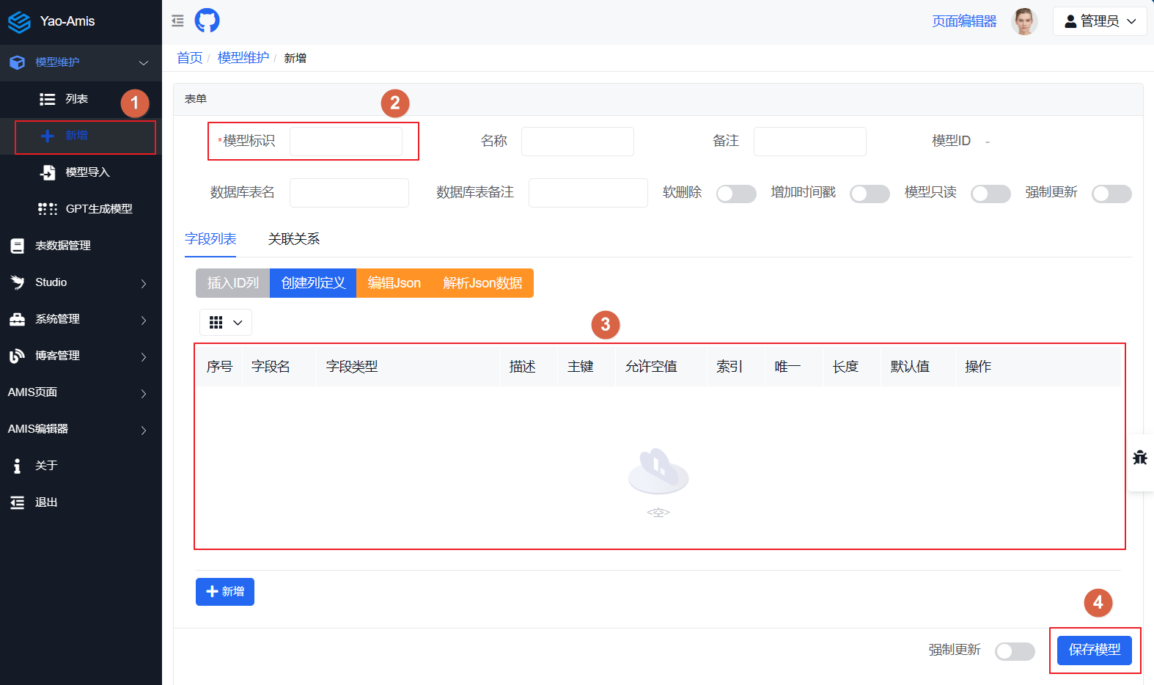The image size is (1154, 685).
Task: Open the 管理员 user dropdown
Action: tap(1099, 21)
